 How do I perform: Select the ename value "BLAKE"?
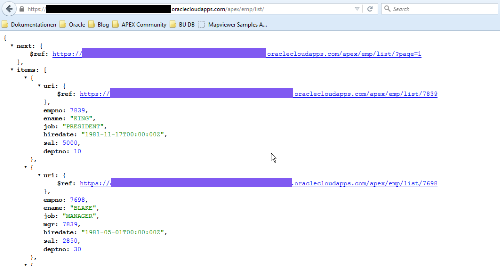point(83,208)
